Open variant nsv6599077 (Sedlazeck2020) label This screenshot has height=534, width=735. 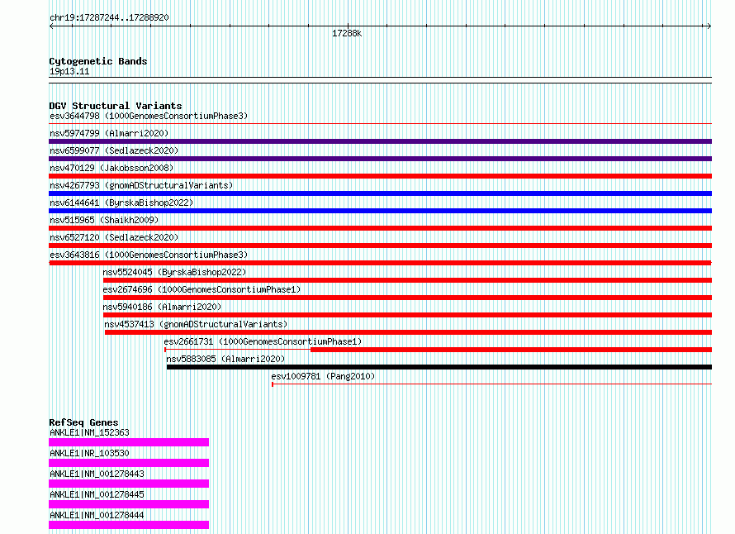tap(114, 150)
